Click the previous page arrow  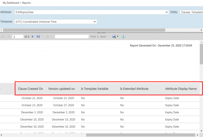click(x=8, y=37)
